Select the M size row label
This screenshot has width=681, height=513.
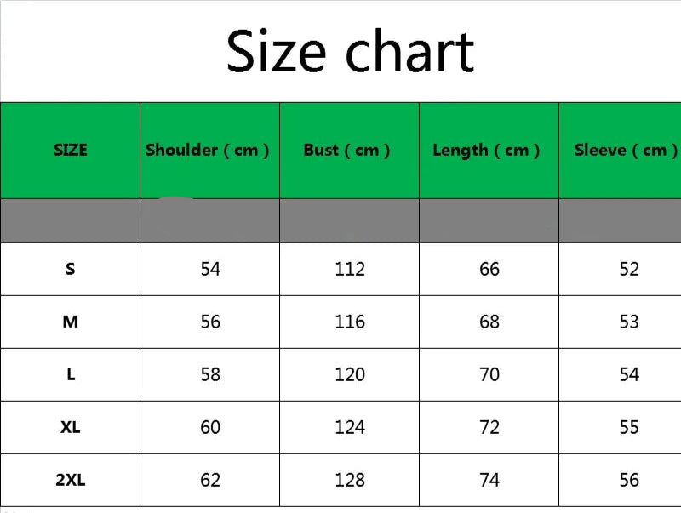tap(71, 322)
